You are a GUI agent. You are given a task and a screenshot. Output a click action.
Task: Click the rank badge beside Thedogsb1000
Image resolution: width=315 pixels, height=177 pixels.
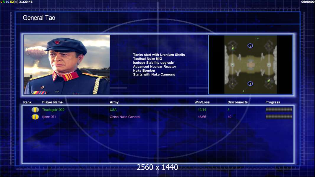[35, 110]
